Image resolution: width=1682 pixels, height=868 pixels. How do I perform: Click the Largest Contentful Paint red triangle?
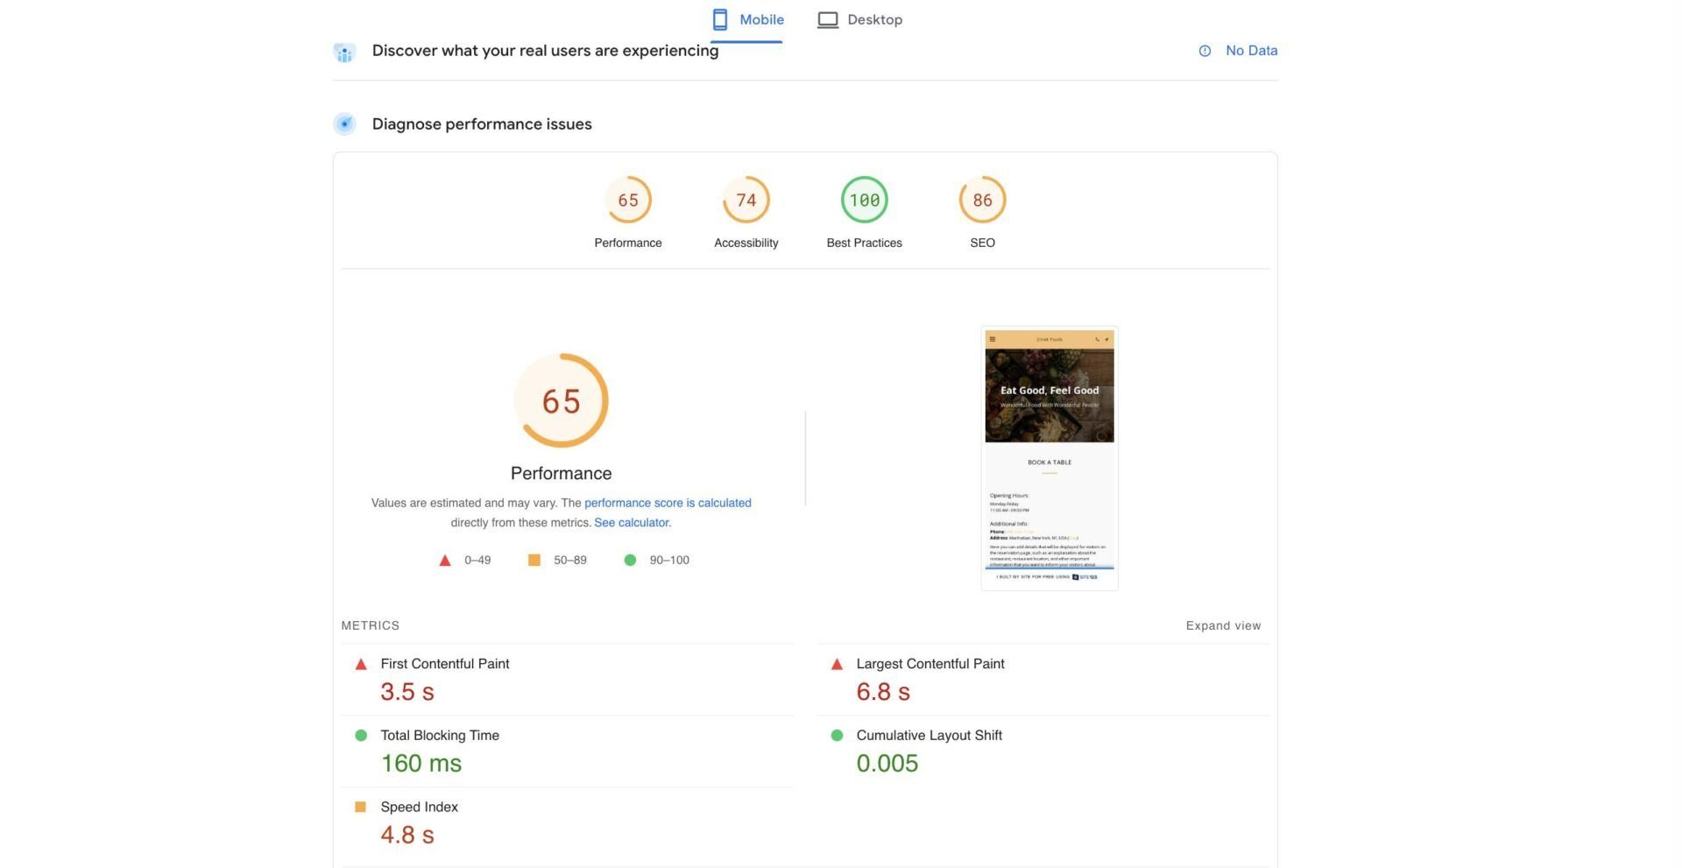(837, 665)
